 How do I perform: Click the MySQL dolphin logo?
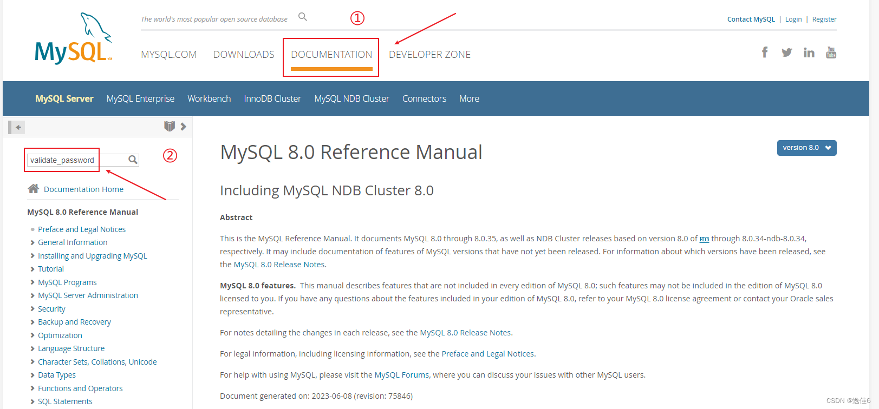pyautogui.click(x=74, y=38)
